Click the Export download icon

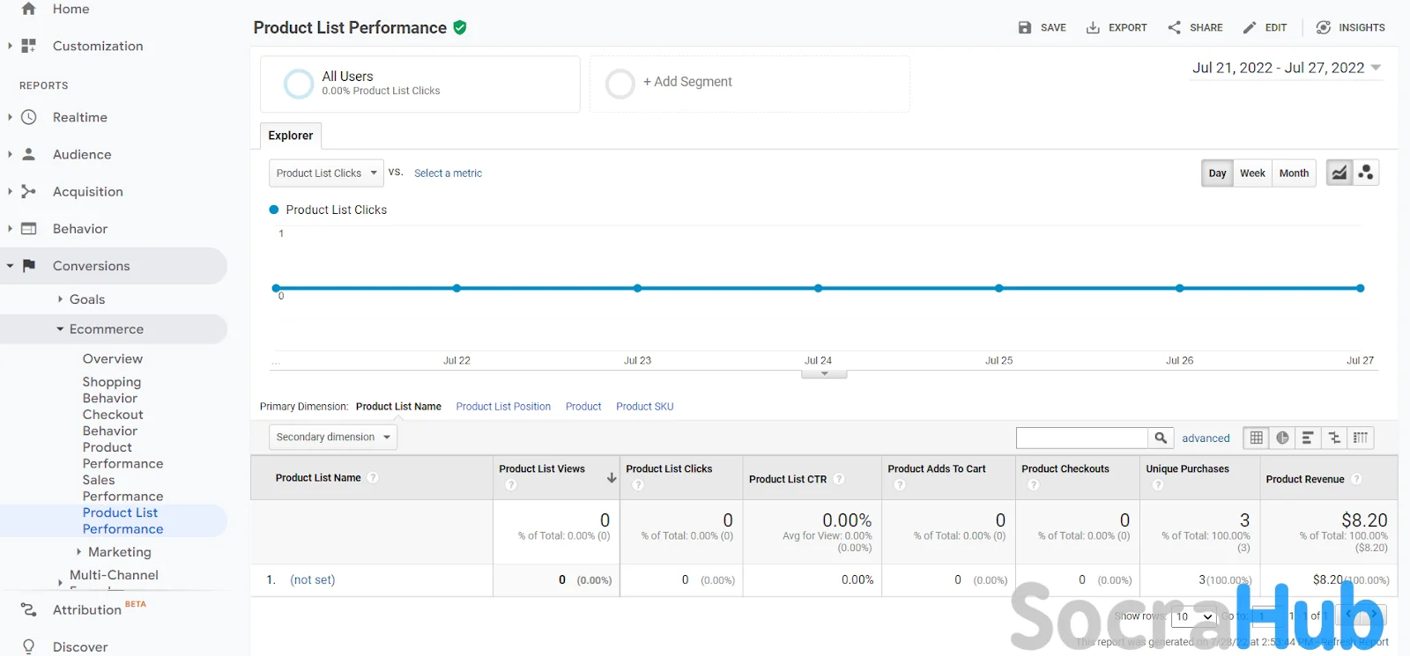coord(1093,27)
